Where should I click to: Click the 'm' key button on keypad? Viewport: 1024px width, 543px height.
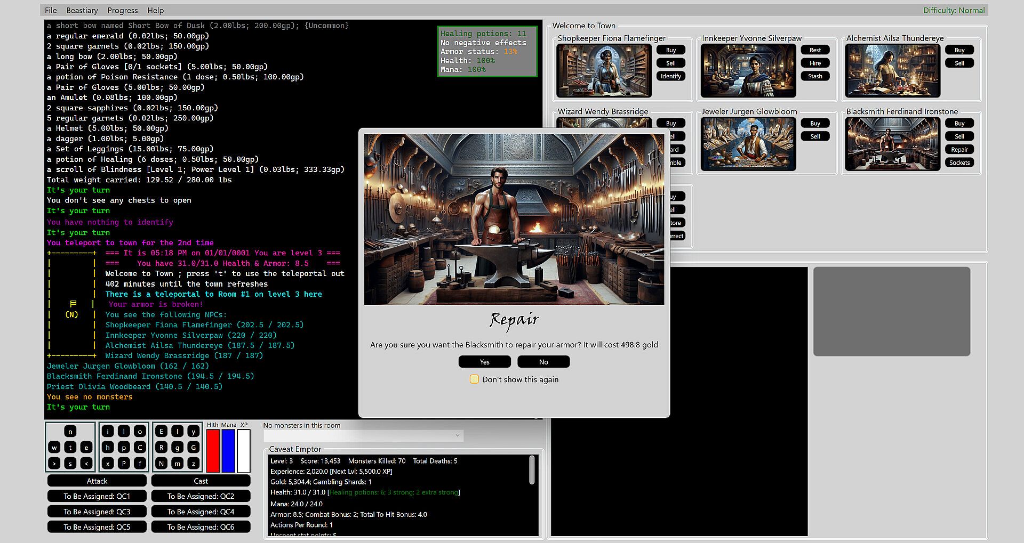point(178,464)
